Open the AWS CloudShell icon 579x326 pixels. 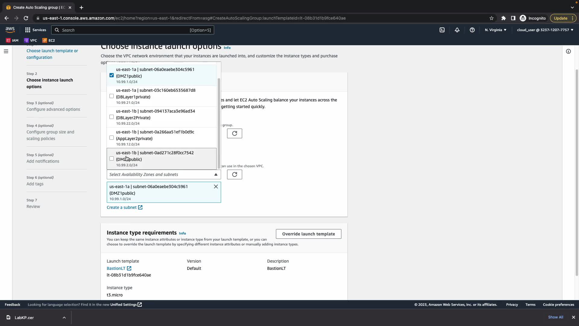442,30
